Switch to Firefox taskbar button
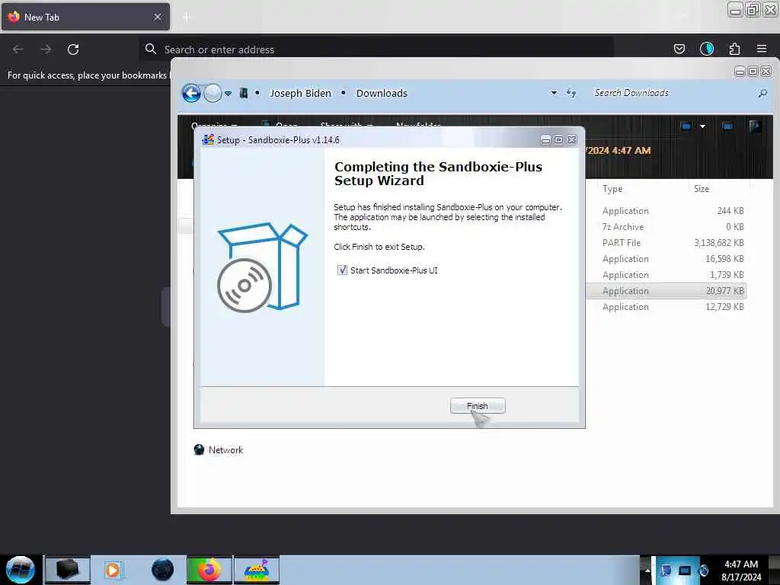Viewport: 780px width, 585px height. [x=209, y=570]
